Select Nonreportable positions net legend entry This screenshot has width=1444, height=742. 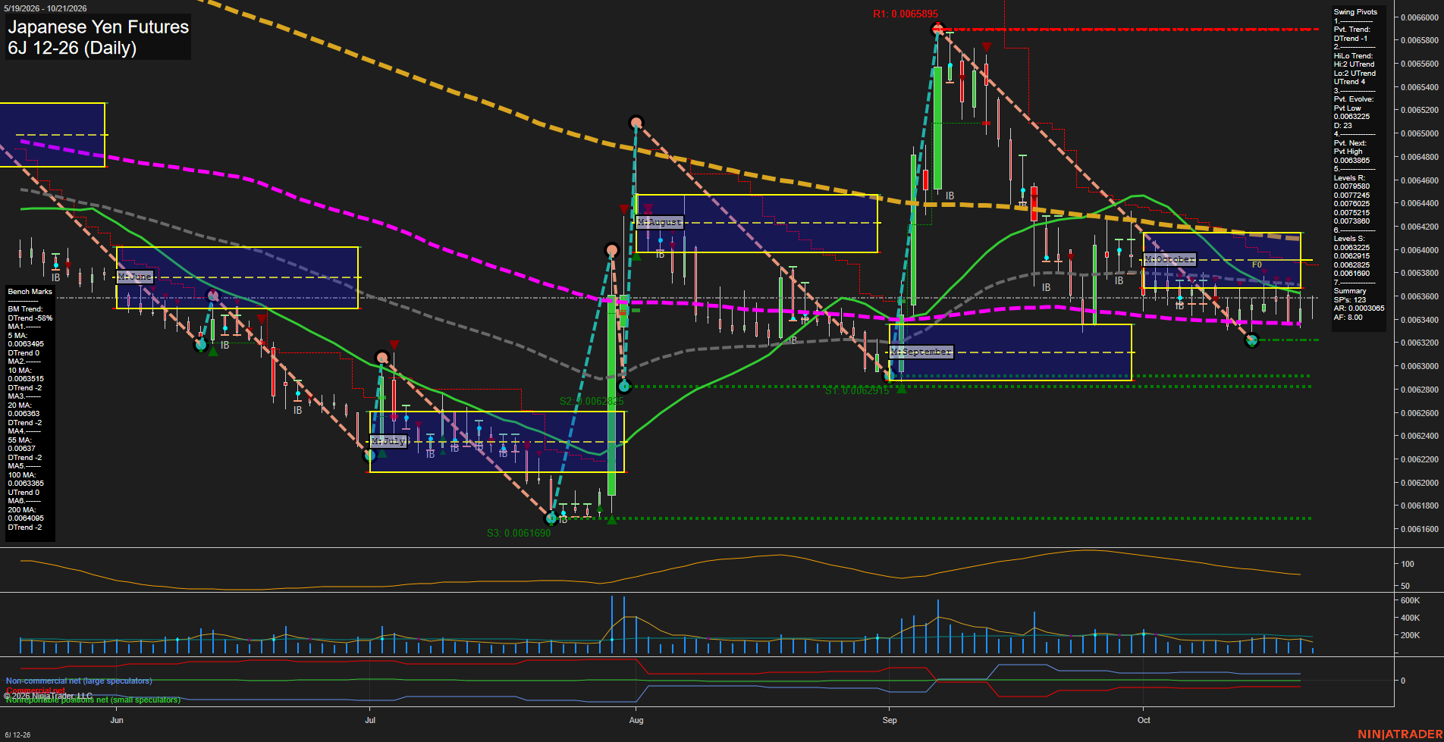pos(93,700)
